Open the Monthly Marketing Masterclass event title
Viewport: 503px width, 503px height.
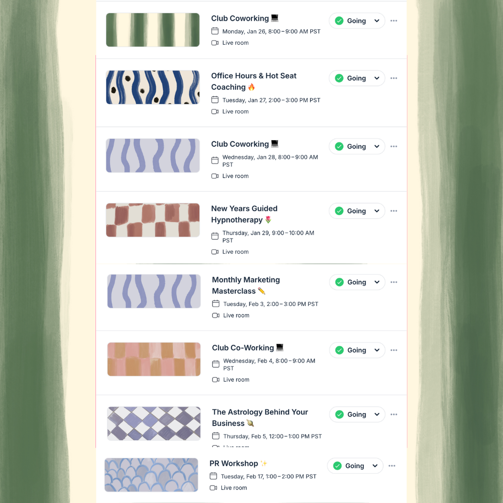point(246,285)
